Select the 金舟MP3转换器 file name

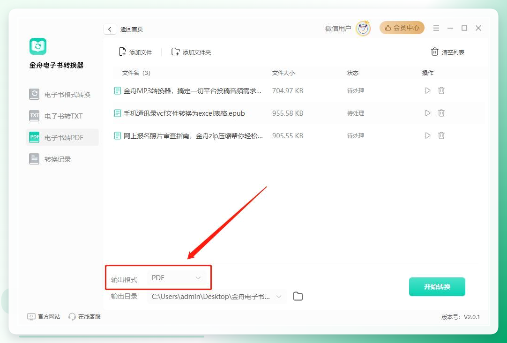click(x=193, y=91)
